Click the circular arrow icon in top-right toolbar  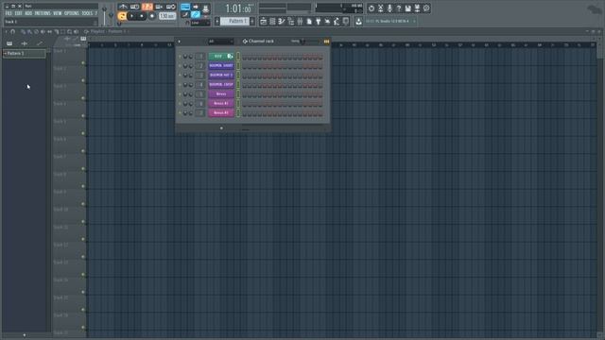(x=372, y=8)
